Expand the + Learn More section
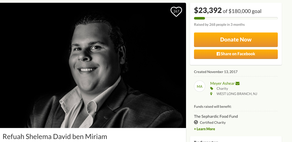 204,129
